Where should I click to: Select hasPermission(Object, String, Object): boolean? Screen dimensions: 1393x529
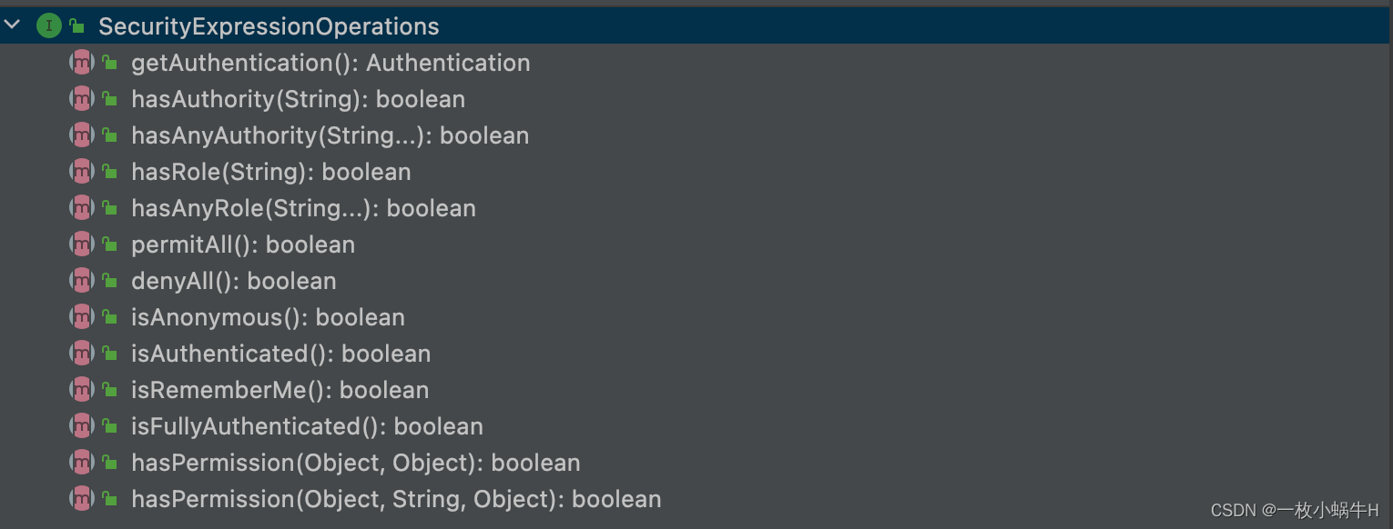(396, 499)
